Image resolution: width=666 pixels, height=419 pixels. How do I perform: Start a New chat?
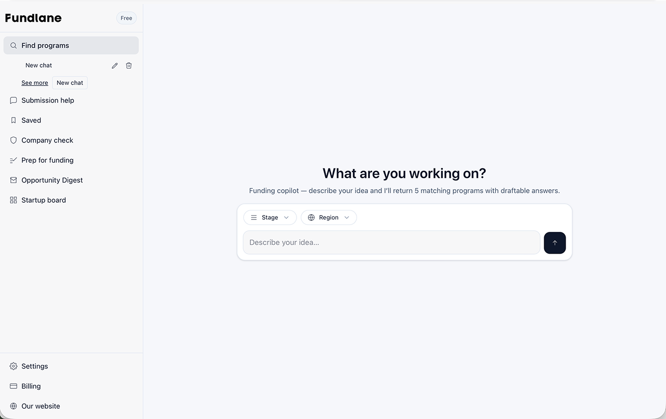(70, 83)
